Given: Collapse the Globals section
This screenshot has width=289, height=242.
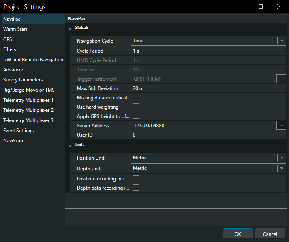Looking at the screenshot, I should [x=70, y=28].
